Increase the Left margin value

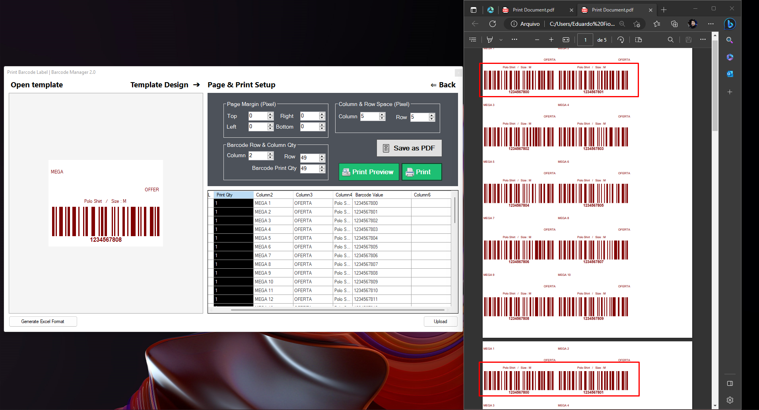[x=270, y=125]
